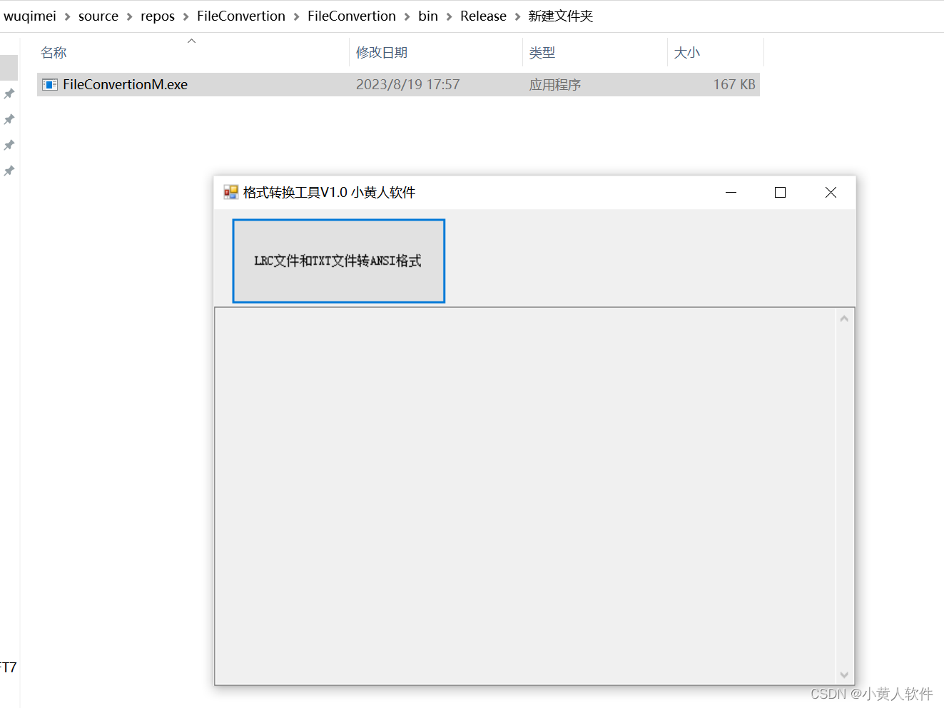Click the second pin icon in the sidebar
The height and width of the screenshot is (708, 944).
(x=9, y=119)
